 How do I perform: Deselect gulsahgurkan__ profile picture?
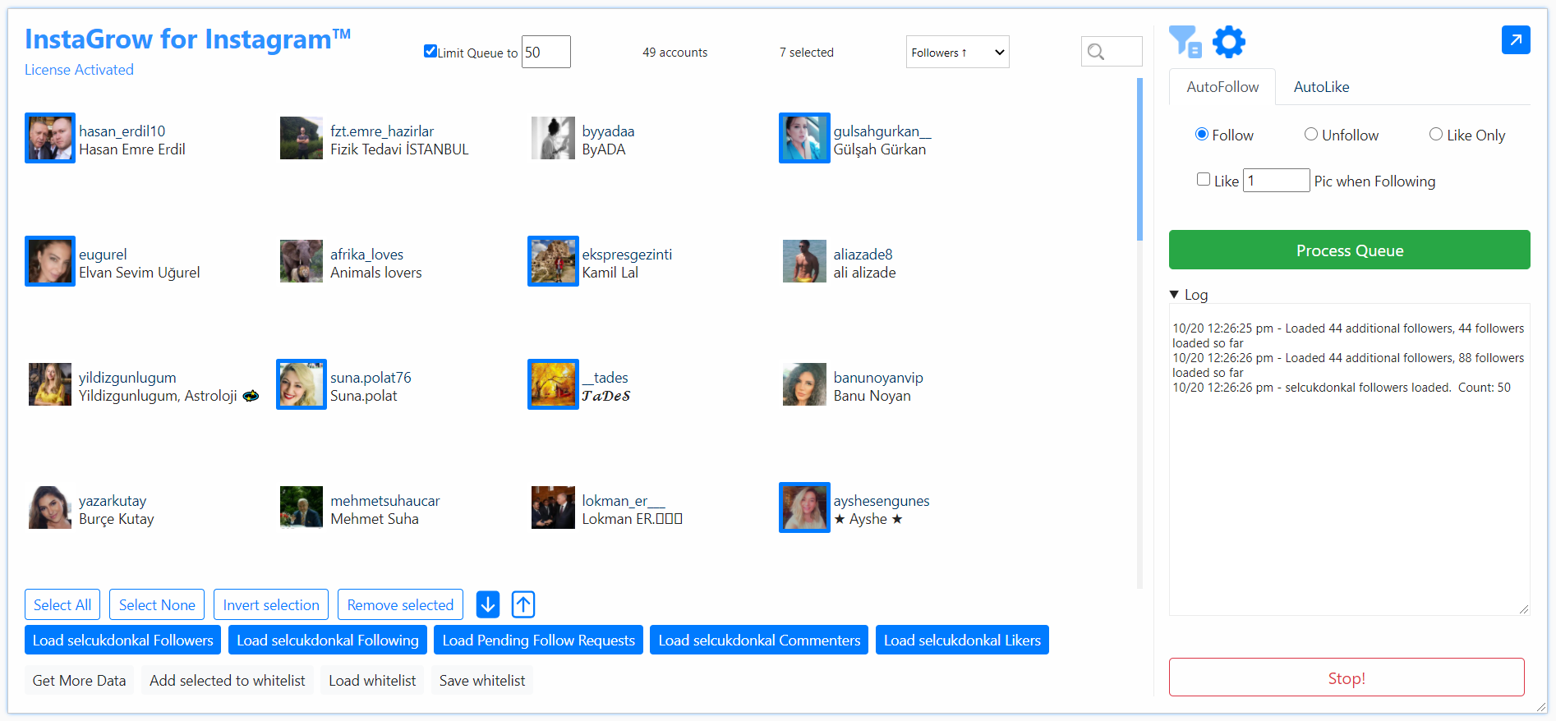804,138
